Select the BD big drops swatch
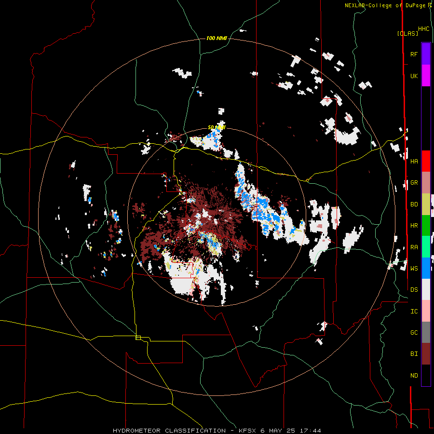Image resolution: width=434 pixels, height=434 pixels. click(426, 204)
